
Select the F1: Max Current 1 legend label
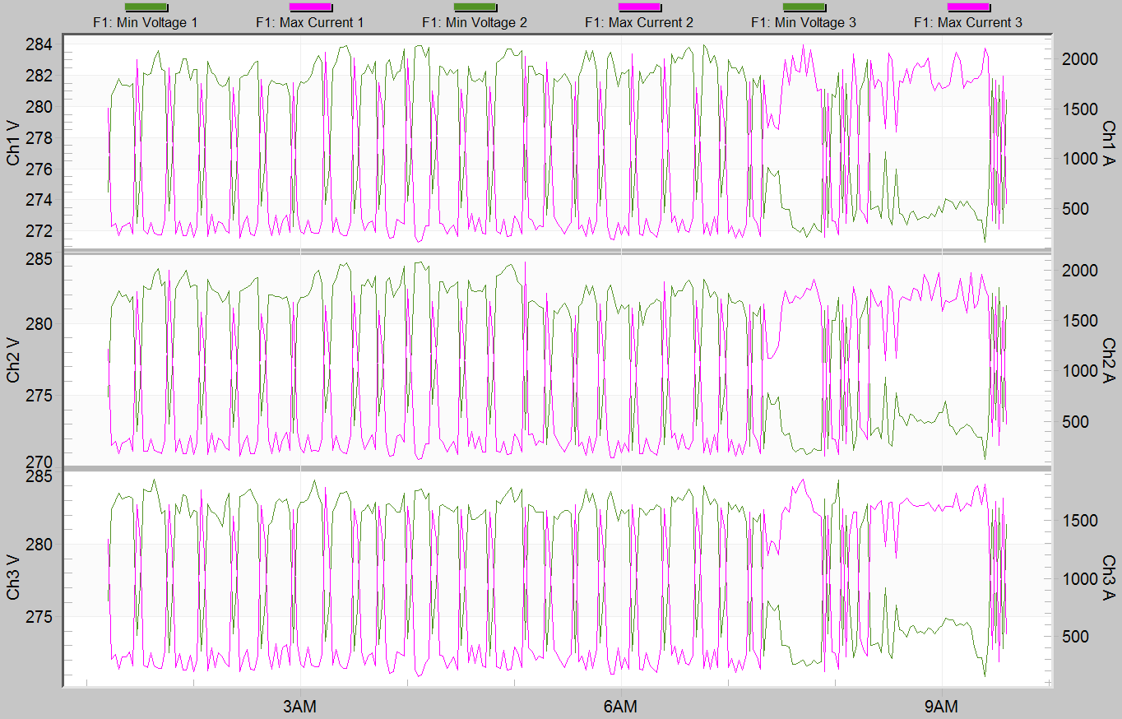[x=309, y=23]
